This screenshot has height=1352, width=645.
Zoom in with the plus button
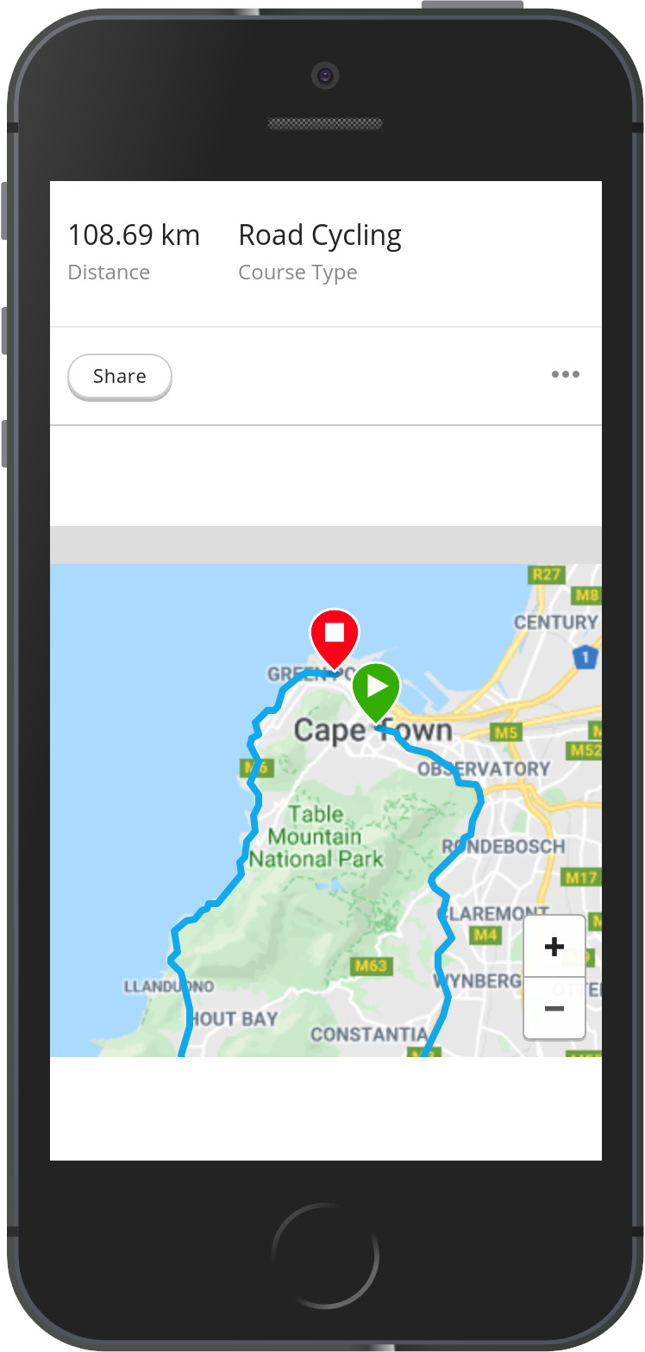[554, 947]
